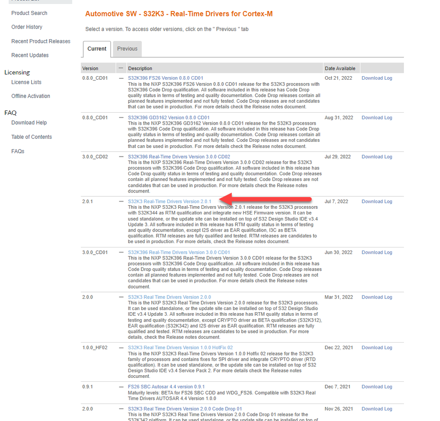440x421 pixels.
Task: Select the 1.0.0_HF02 version cell
Action: pyautogui.click(x=95, y=347)
